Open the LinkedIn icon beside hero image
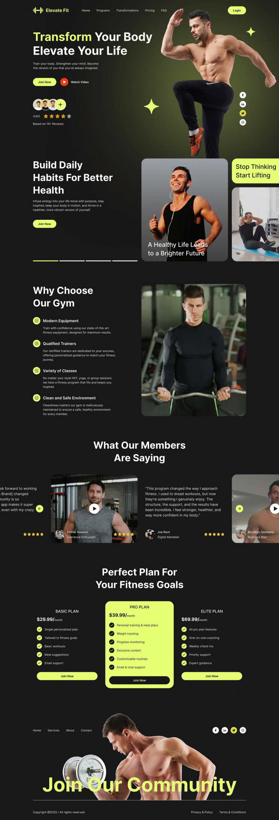This screenshot has width=279, height=820. pyautogui.click(x=243, y=104)
